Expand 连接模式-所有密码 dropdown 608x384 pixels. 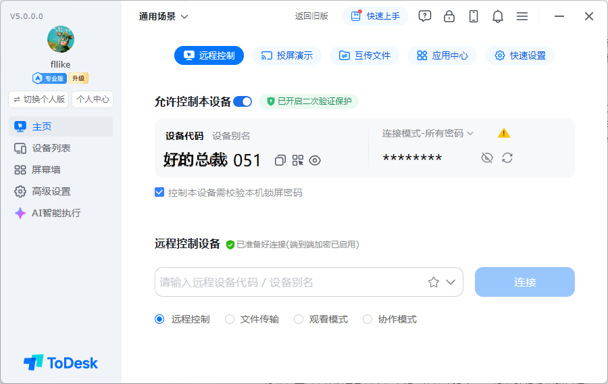[x=428, y=133]
